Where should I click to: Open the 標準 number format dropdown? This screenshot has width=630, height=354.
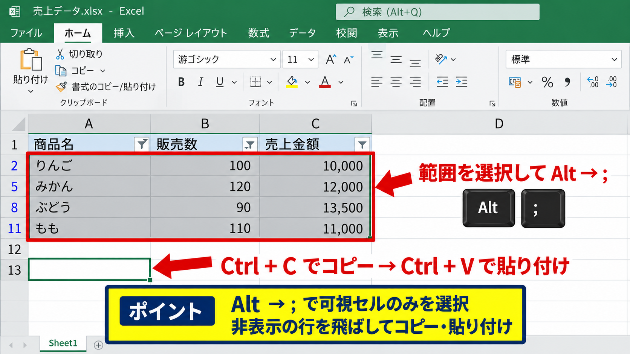[614, 59]
